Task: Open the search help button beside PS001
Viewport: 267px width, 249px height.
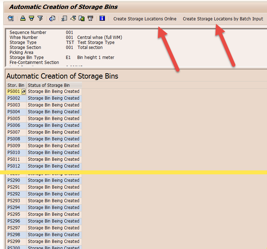Action: 24,92
